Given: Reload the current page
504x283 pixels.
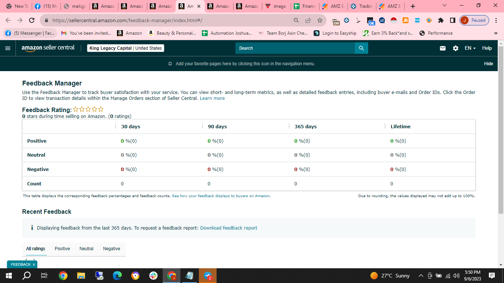Looking at the screenshot, I should (x=32, y=20).
